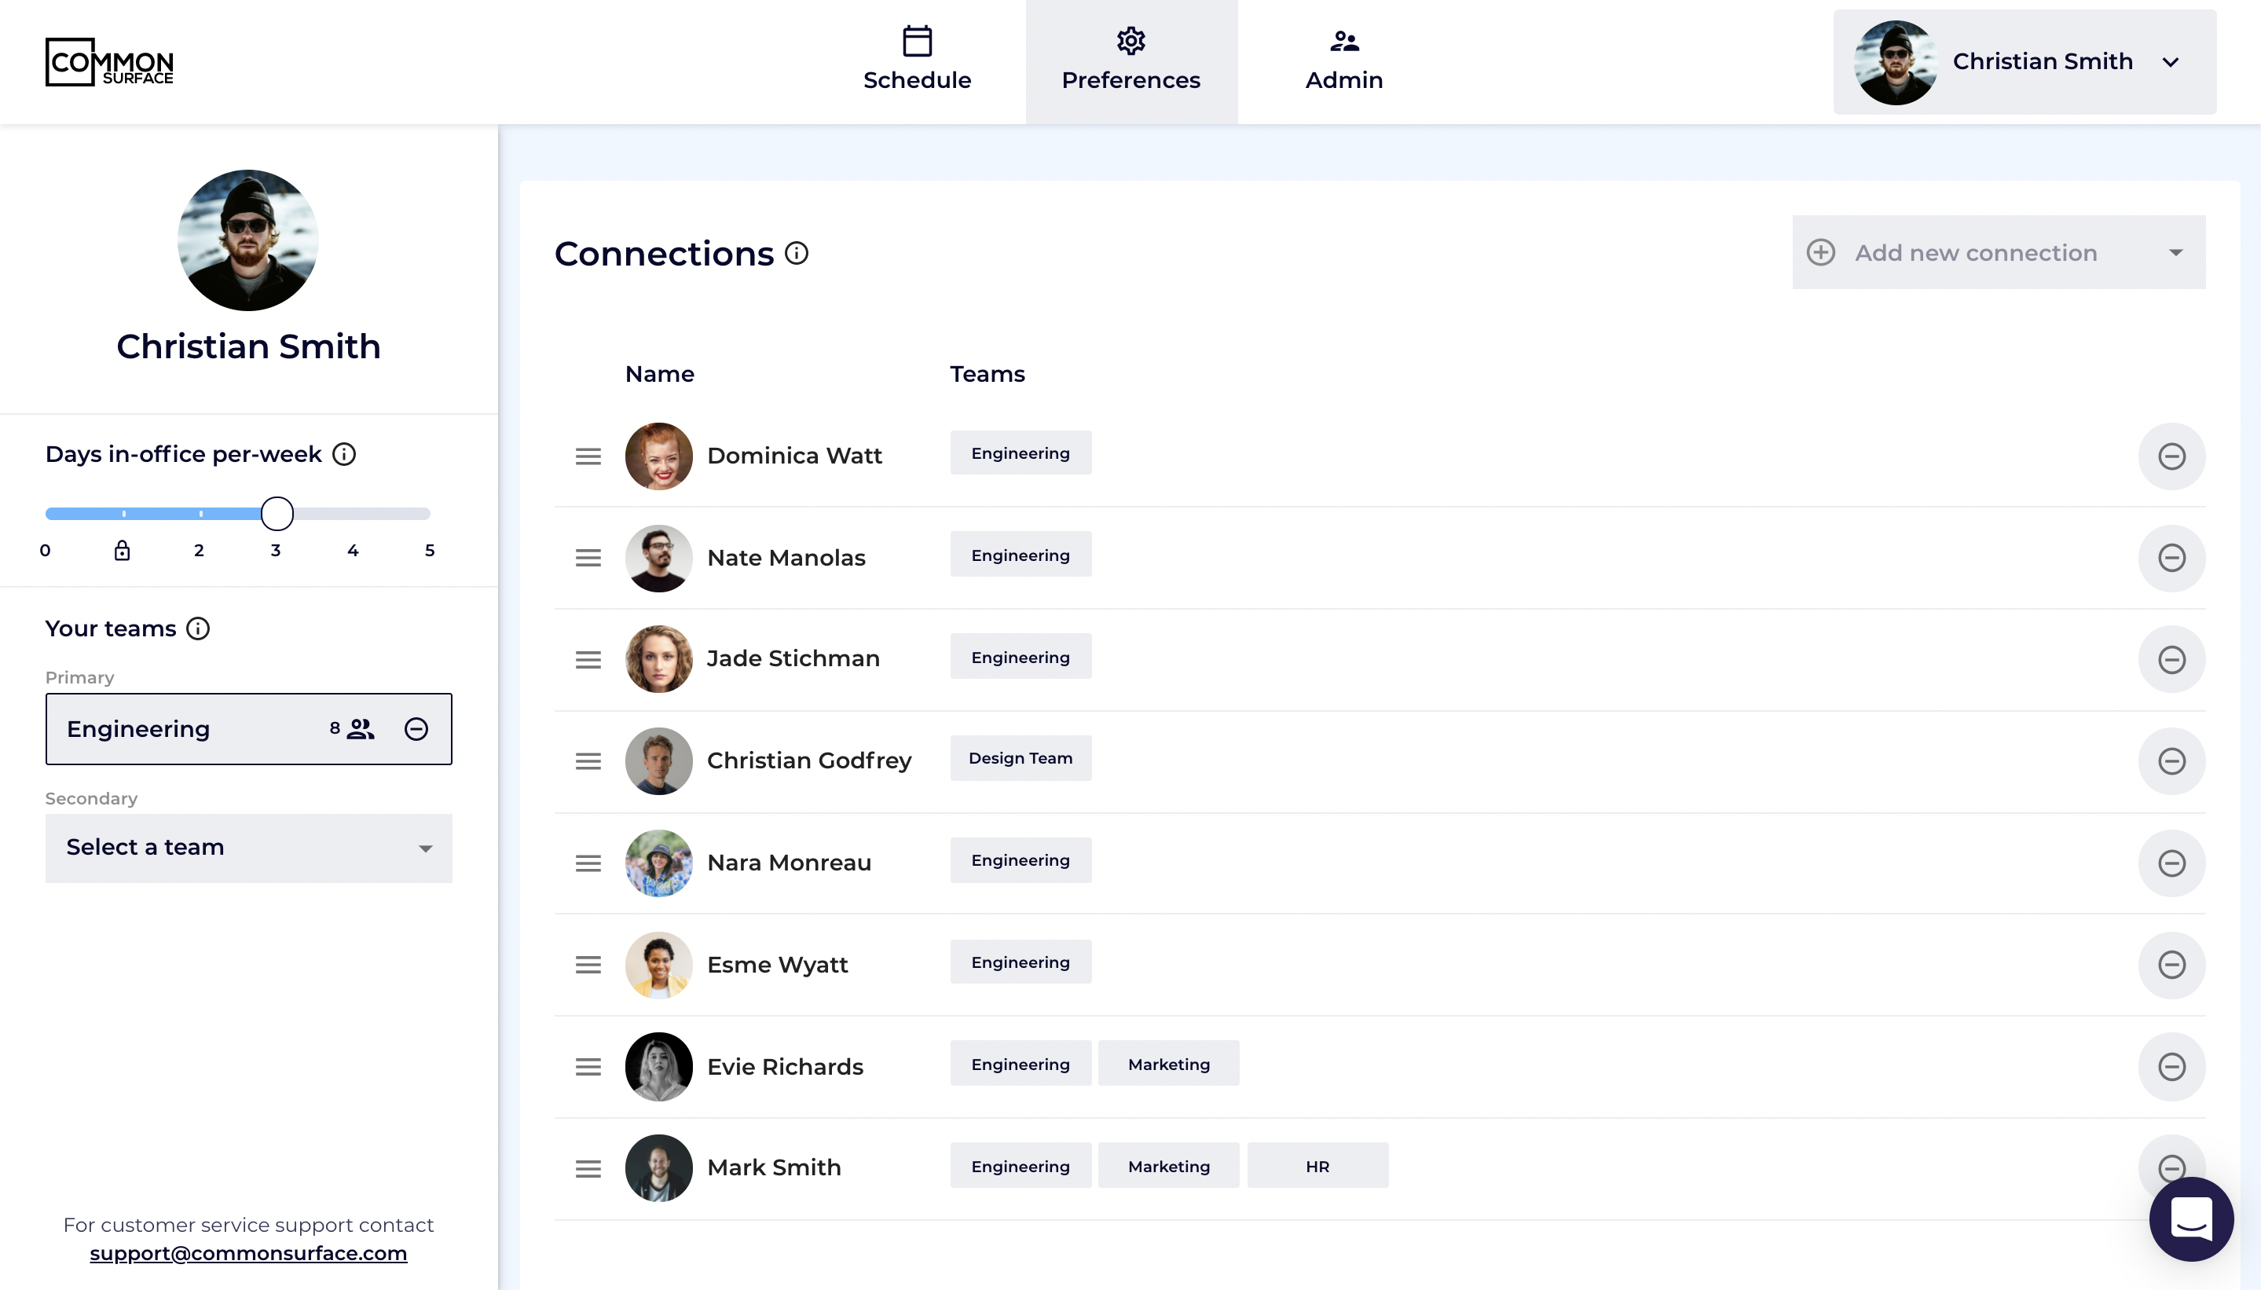
Task: Open support@commonsurface.com email link
Action: 248,1254
